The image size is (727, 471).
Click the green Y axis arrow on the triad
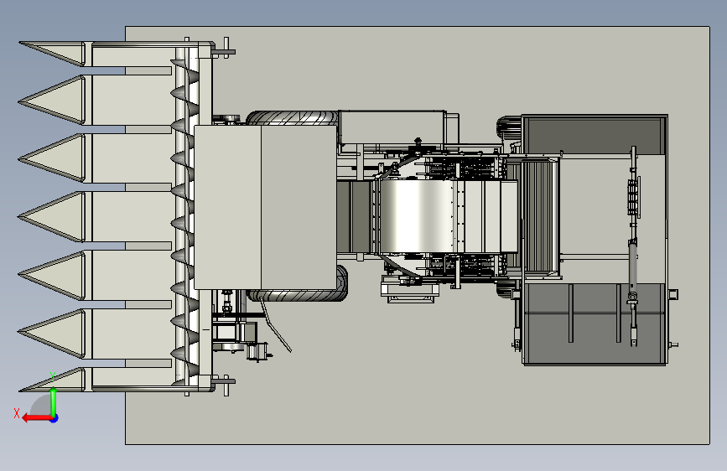[54, 401]
